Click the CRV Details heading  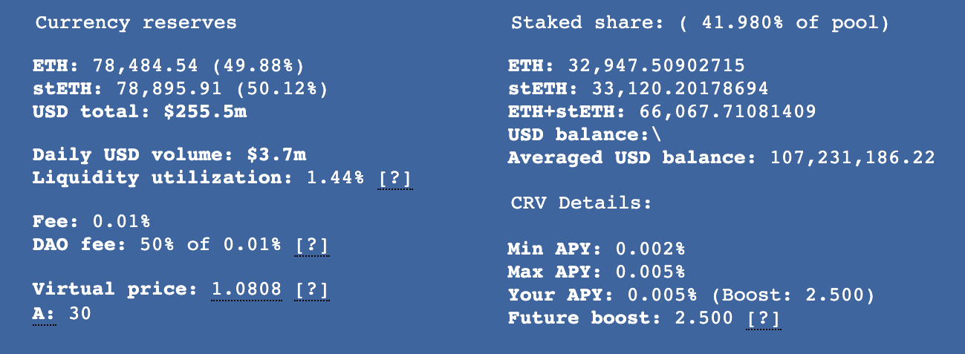[581, 203]
